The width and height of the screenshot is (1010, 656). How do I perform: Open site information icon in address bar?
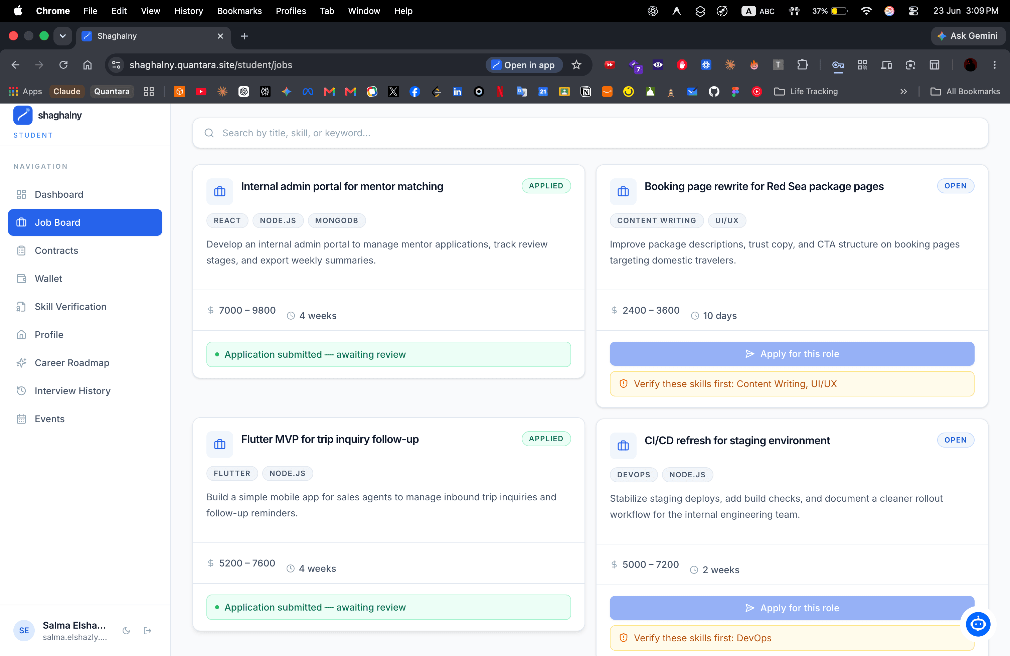pos(116,65)
